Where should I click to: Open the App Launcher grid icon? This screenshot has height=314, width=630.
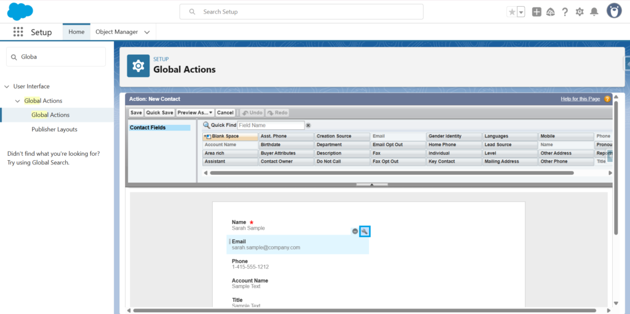pos(18,32)
